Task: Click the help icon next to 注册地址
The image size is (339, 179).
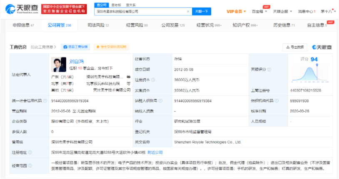Action: pos(30,152)
